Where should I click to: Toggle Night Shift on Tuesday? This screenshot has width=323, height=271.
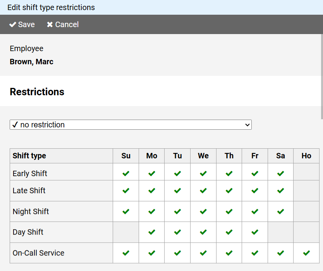coord(177,211)
